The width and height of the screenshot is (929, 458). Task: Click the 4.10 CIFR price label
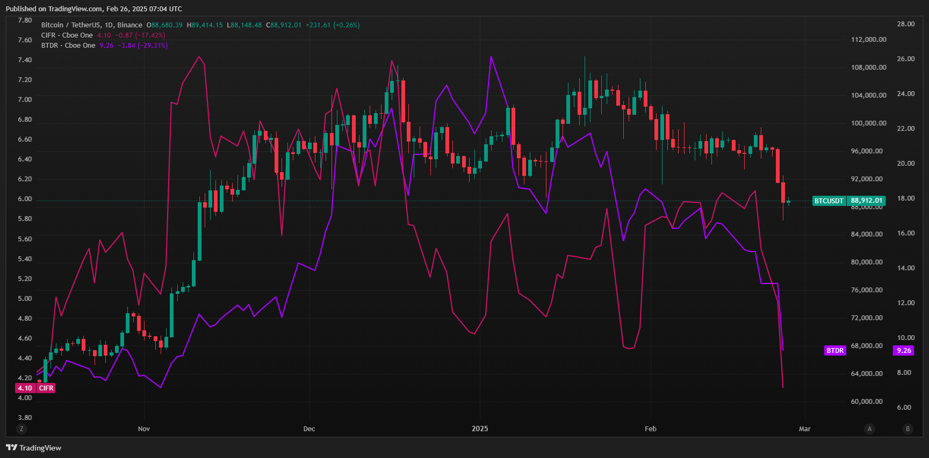(25, 388)
